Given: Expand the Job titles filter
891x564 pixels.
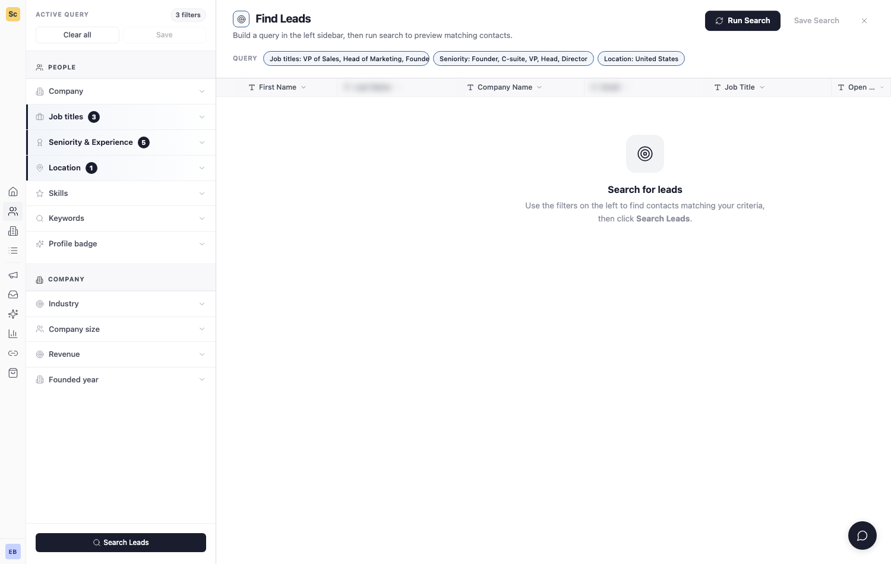Looking at the screenshot, I should point(121,117).
